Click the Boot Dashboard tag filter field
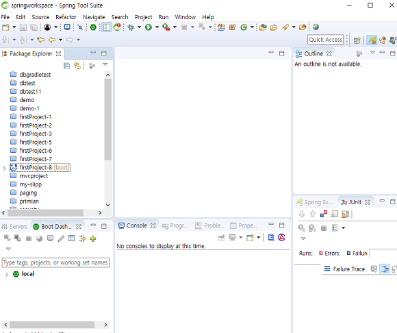Viewport: 397px width, 333px height. click(x=55, y=262)
